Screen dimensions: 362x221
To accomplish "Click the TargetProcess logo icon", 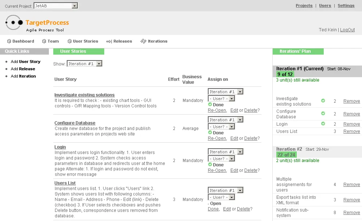I will (14, 22).
